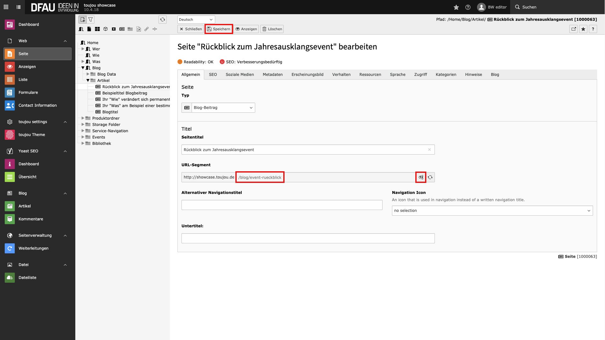This screenshot has width=605, height=340.
Task: Click the new page toggle icon in tree toolbar
Action: tap(83, 20)
